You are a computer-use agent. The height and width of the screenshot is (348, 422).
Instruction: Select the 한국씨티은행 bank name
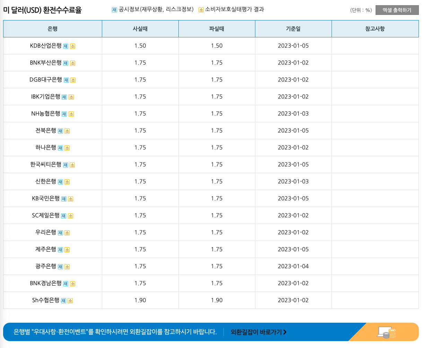tap(46, 164)
